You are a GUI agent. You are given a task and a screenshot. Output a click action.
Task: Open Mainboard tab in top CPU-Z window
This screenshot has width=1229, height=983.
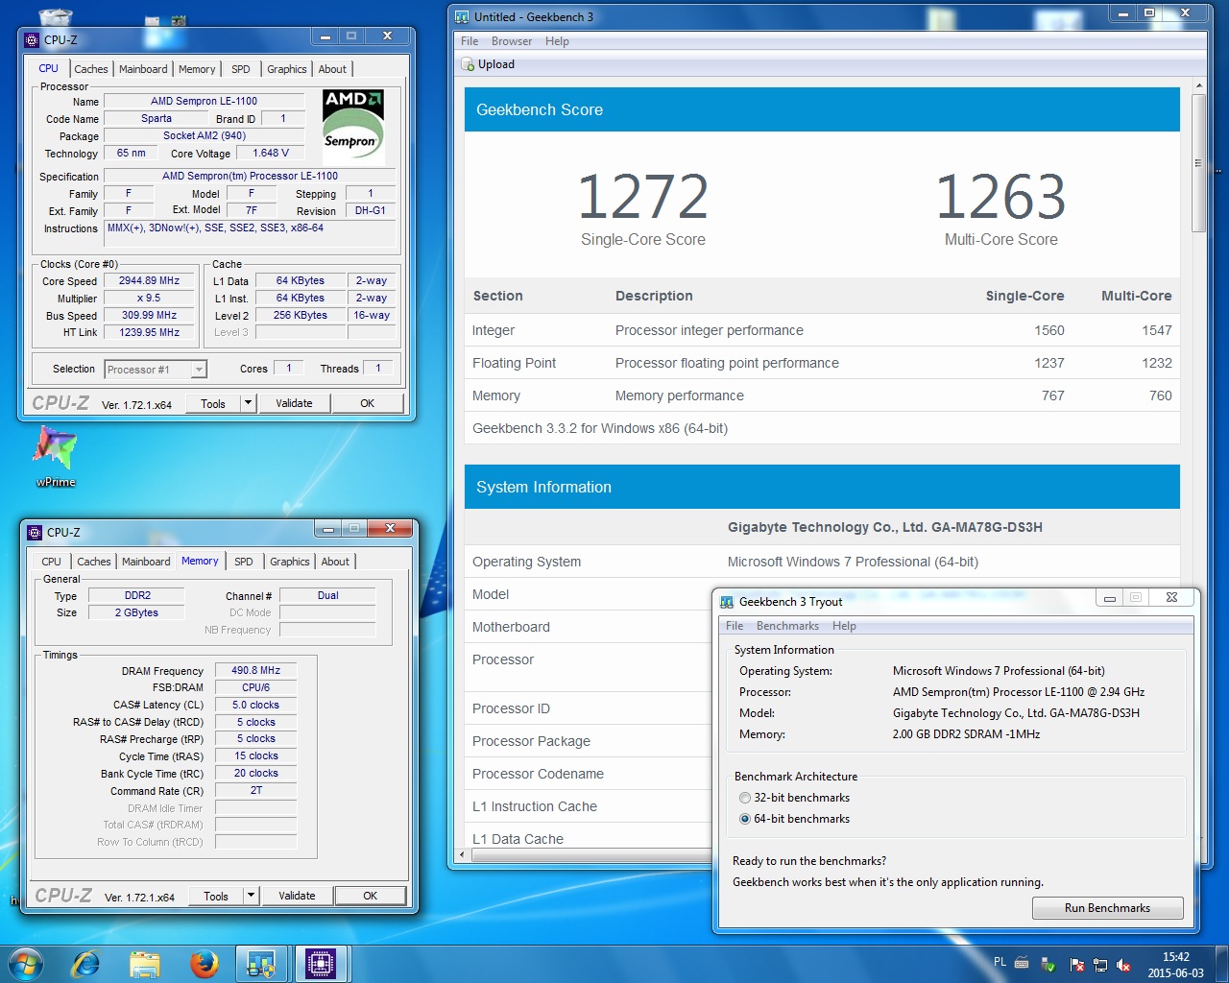pos(143,69)
